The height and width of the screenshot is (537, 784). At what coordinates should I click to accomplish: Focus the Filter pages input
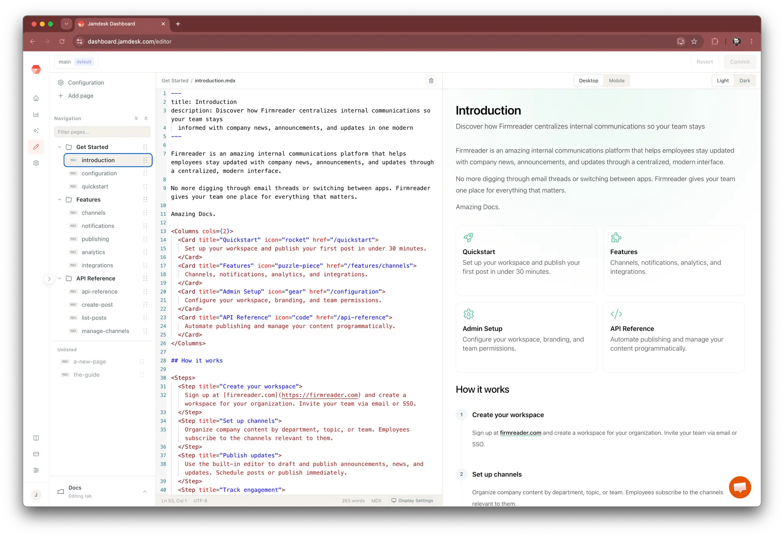click(x=102, y=132)
